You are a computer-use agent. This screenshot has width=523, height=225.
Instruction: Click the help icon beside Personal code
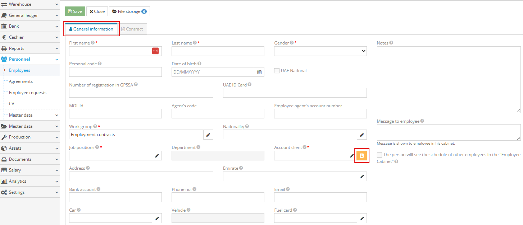click(100, 64)
